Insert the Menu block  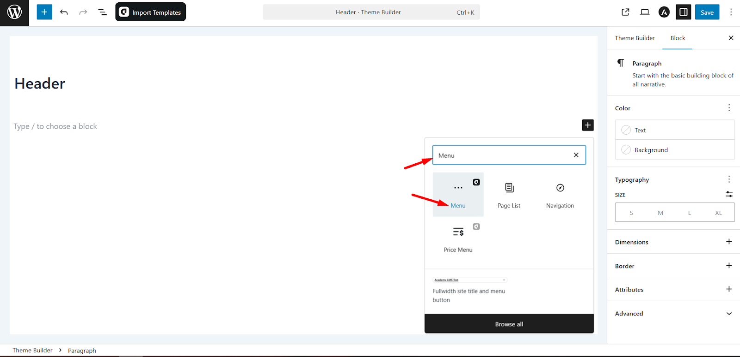(x=458, y=195)
